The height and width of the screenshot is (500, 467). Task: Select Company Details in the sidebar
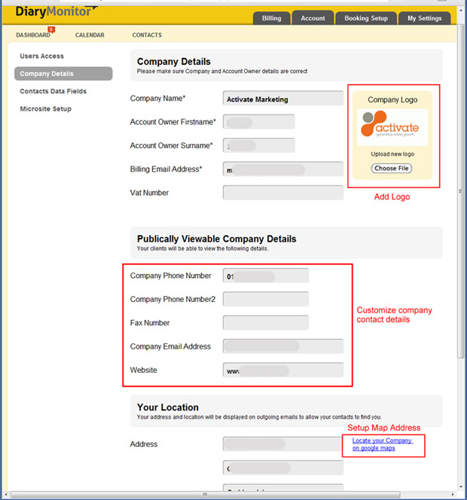pos(63,74)
